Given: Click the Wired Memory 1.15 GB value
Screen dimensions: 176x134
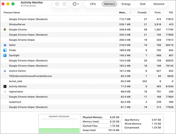Looking at the screenshot, I should click(156, 124).
